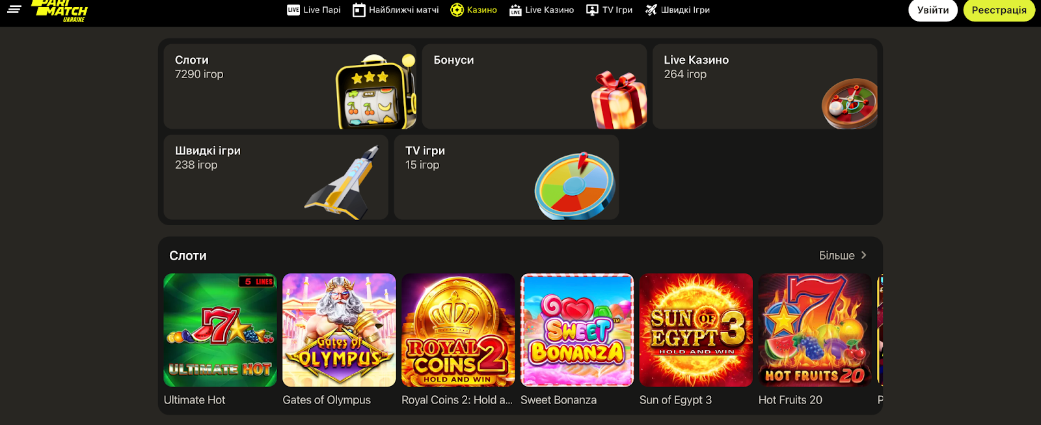Switch to Live Казино navigation tab
The image size is (1041, 425).
[x=541, y=10]
